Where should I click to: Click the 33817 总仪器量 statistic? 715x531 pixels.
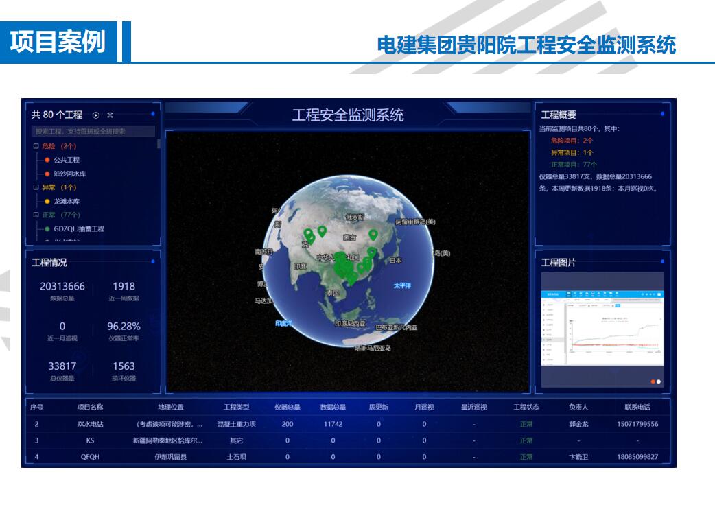(x=62, y=370)
